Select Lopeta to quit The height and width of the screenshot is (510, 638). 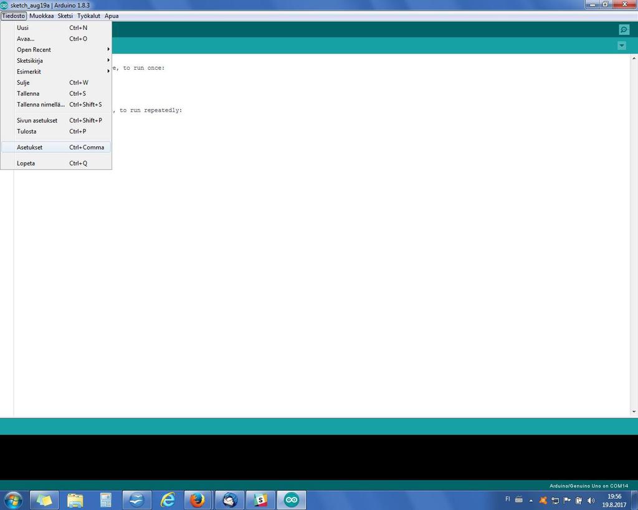point(56,163)
